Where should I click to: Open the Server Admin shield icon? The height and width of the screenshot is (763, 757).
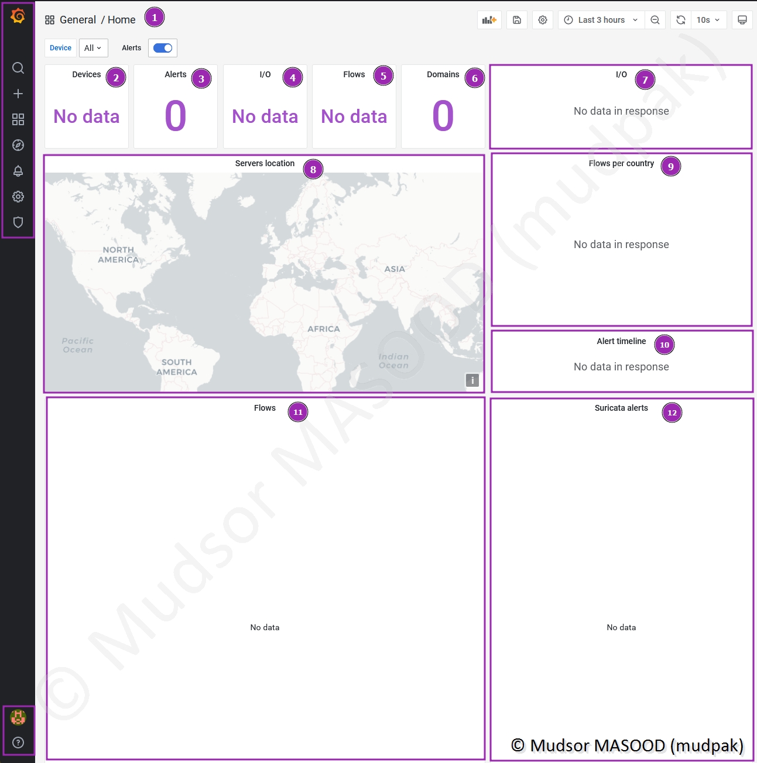click(18, 222)
